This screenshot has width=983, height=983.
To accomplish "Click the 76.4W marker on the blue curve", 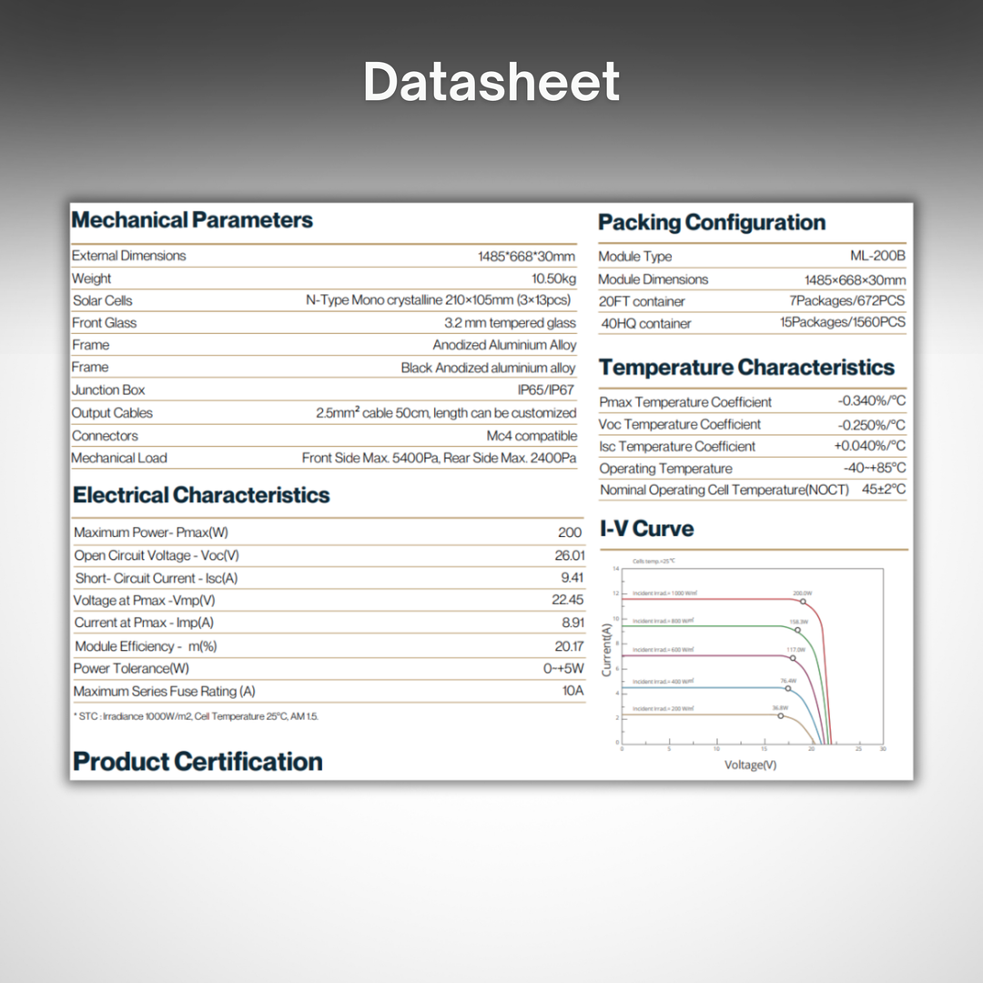I will pyautogui.click(x=788, y=688).
